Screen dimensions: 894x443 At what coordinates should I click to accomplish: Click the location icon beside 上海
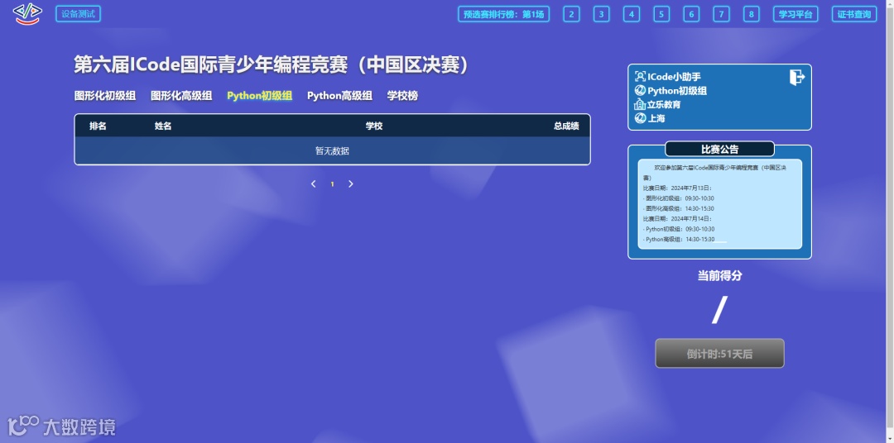(640, 118)
